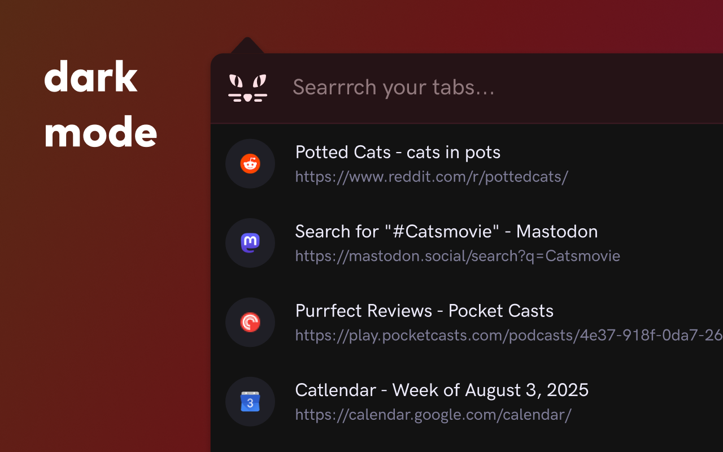Click the Reddit favicon for Potted Cats

(250, 164)
